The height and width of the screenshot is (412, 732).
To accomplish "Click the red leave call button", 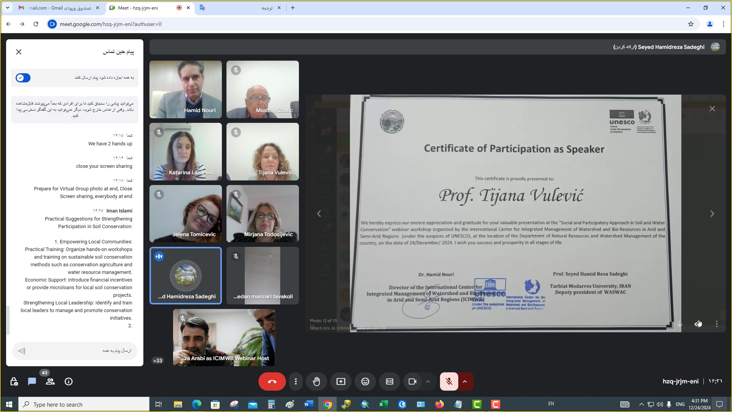I will coord(272,381).
